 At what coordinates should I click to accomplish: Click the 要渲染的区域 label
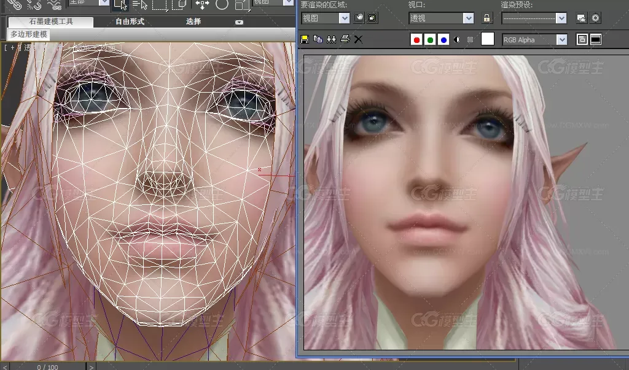point(324,5)
